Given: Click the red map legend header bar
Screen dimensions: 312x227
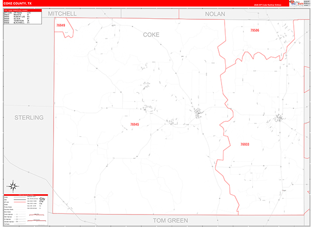Looking at the screenshot, I should [26, 195].
